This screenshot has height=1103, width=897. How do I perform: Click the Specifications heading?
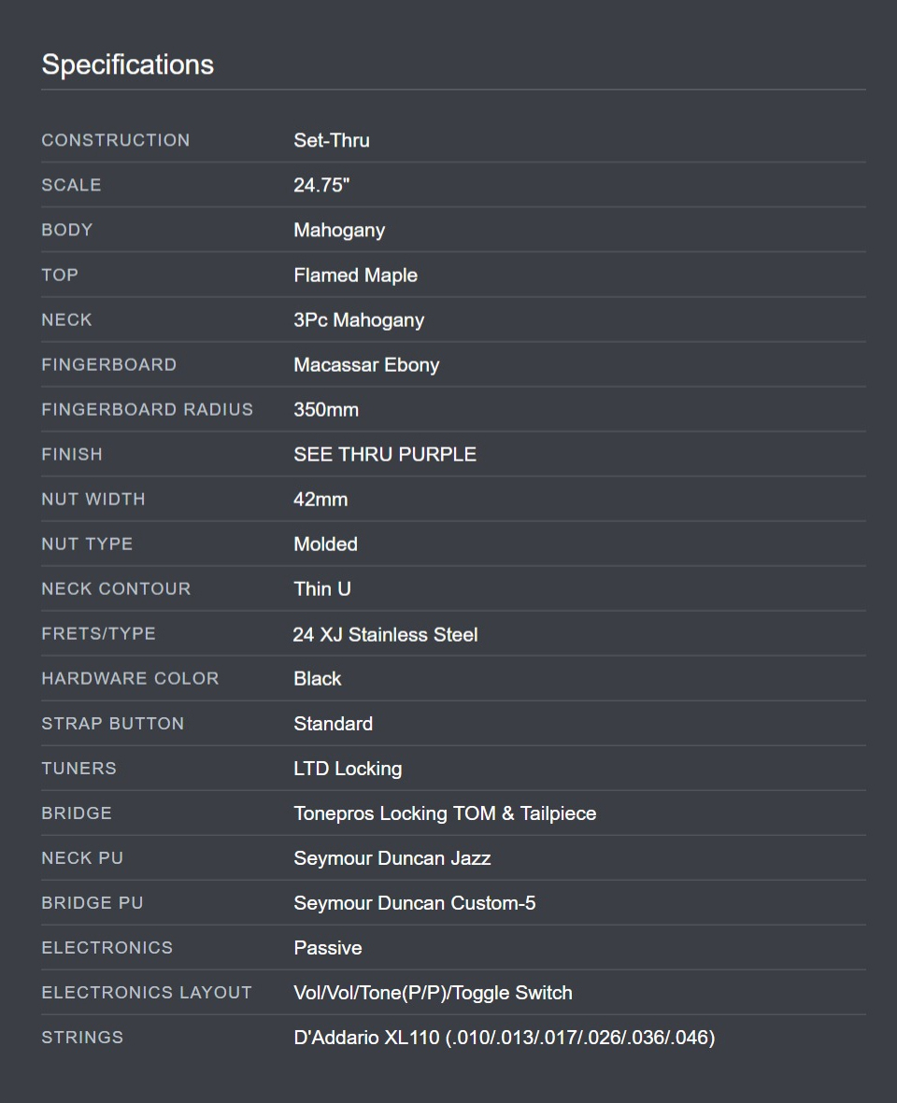pyautogui.click(x=127, y=64)
